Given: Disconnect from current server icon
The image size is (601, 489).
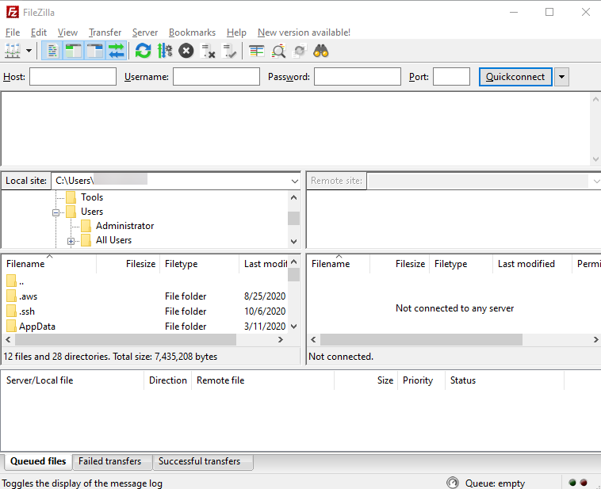Looking at the screenshot, I should tap(208, 51).
